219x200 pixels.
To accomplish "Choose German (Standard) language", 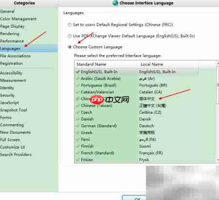I will pos(99,126).
